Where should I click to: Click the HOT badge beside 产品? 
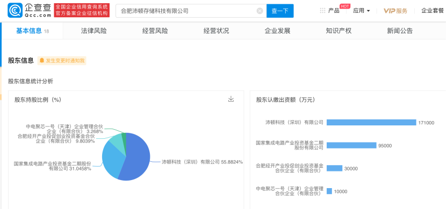pos(345,6)
